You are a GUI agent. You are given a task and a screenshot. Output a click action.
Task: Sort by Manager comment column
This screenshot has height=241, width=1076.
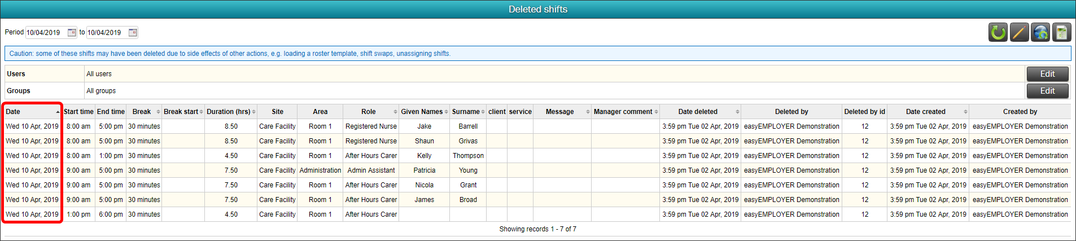coord(626,112)
